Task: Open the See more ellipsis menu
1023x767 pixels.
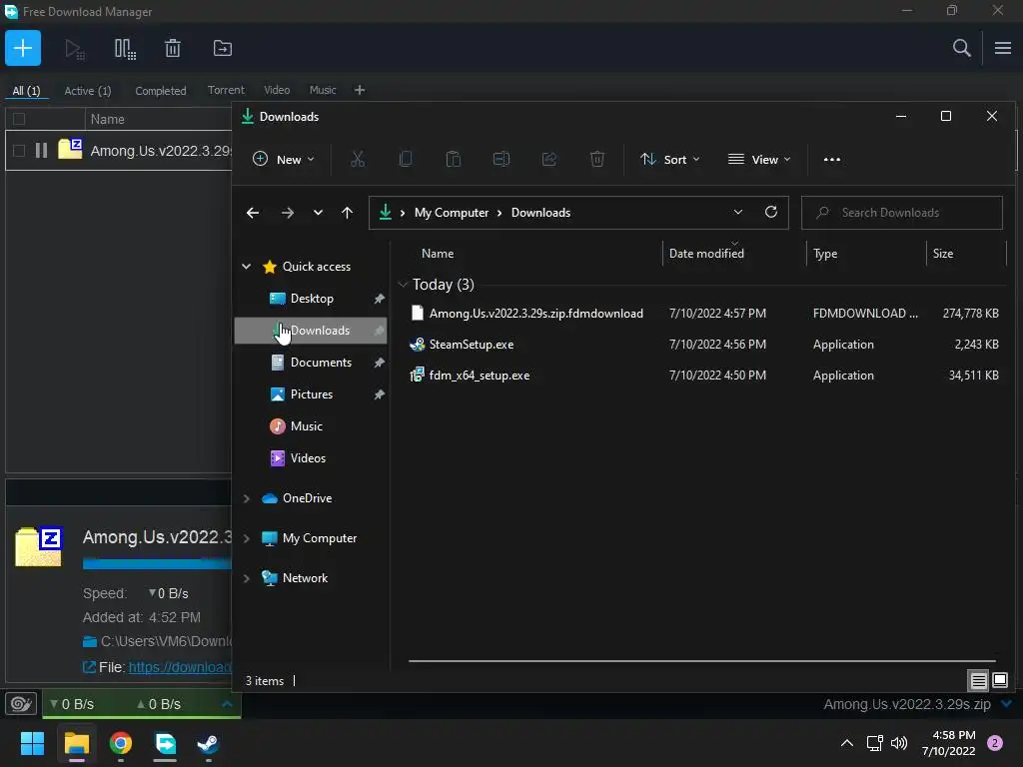Action: tap(832, 159)
